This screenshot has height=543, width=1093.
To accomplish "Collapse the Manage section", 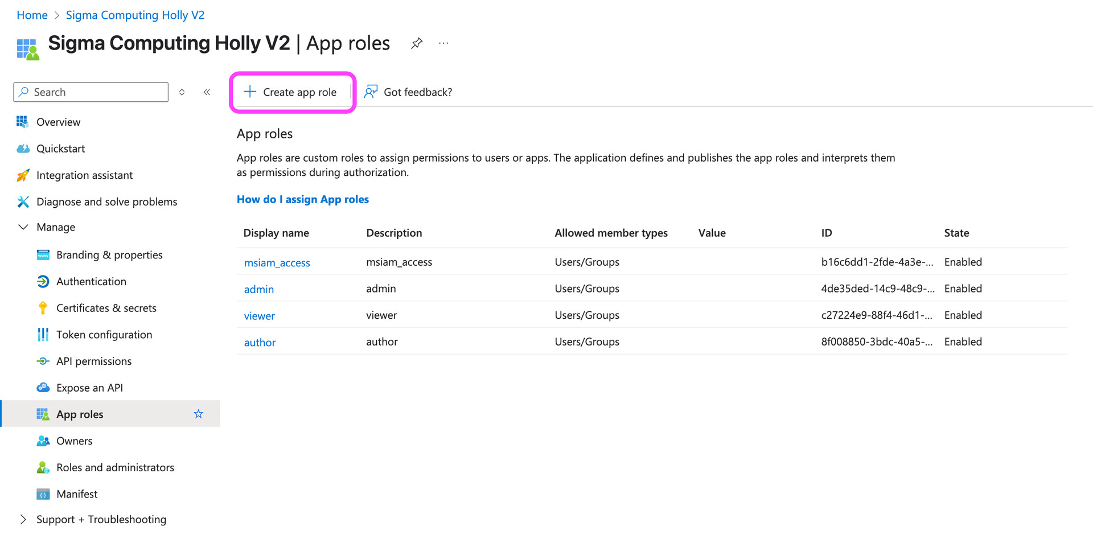I will tap(23, 227).
